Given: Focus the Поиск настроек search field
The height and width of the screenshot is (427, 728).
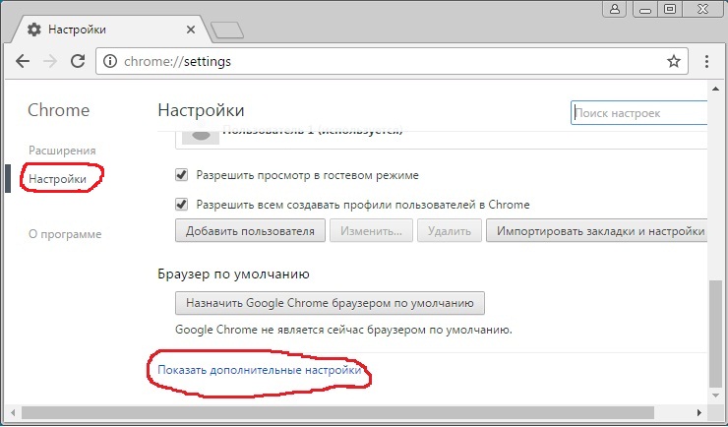Looking at the screenshot, I should pos(638,113).
